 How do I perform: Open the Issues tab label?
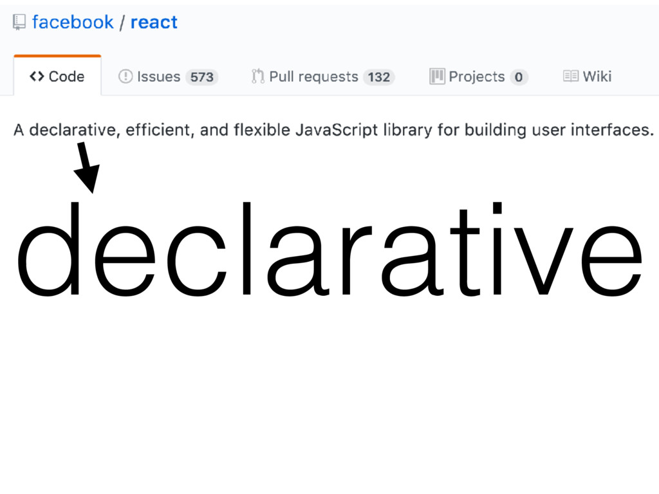pyautogui.click(x=158, y=77)
